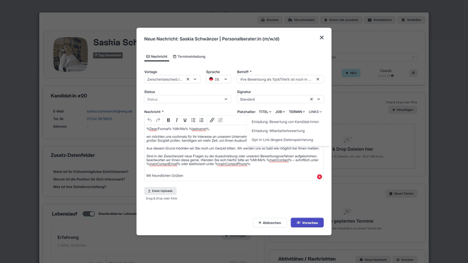Viewport: 468px width, 263px height.
Task: Click Vorschau preview button
Action: pos(307,223)
